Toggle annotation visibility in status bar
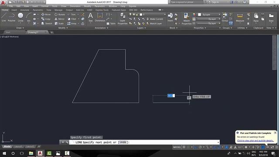The height and width of the screenshot is (157, 279). [227, 147]
